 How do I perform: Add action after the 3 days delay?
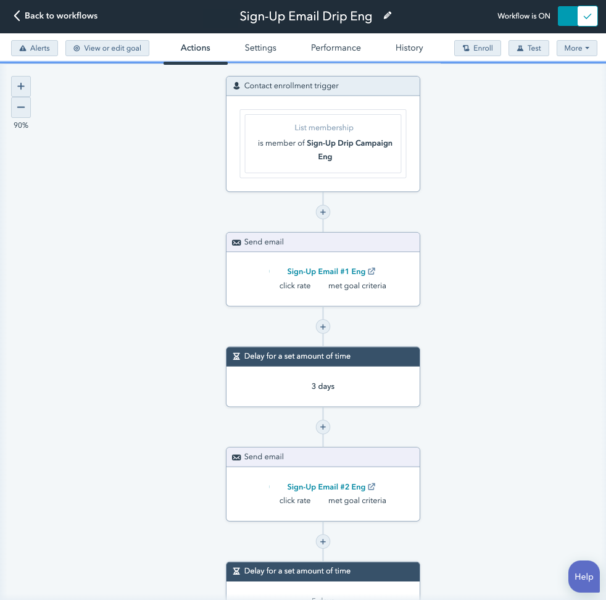click(x=323, y=427)
